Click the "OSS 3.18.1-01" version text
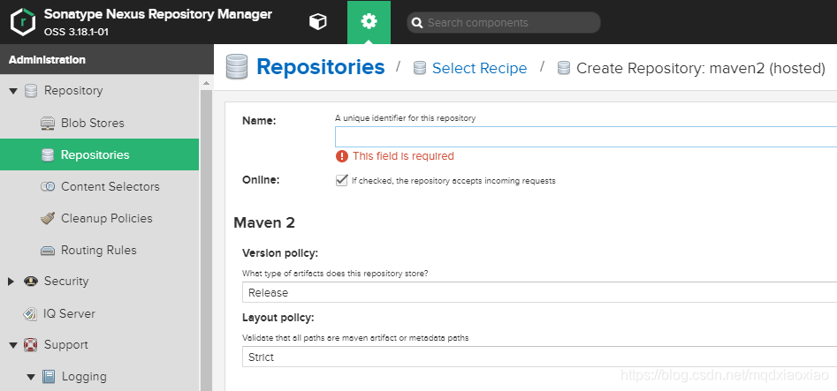This screenshot has height=391, width=837. 76,32
